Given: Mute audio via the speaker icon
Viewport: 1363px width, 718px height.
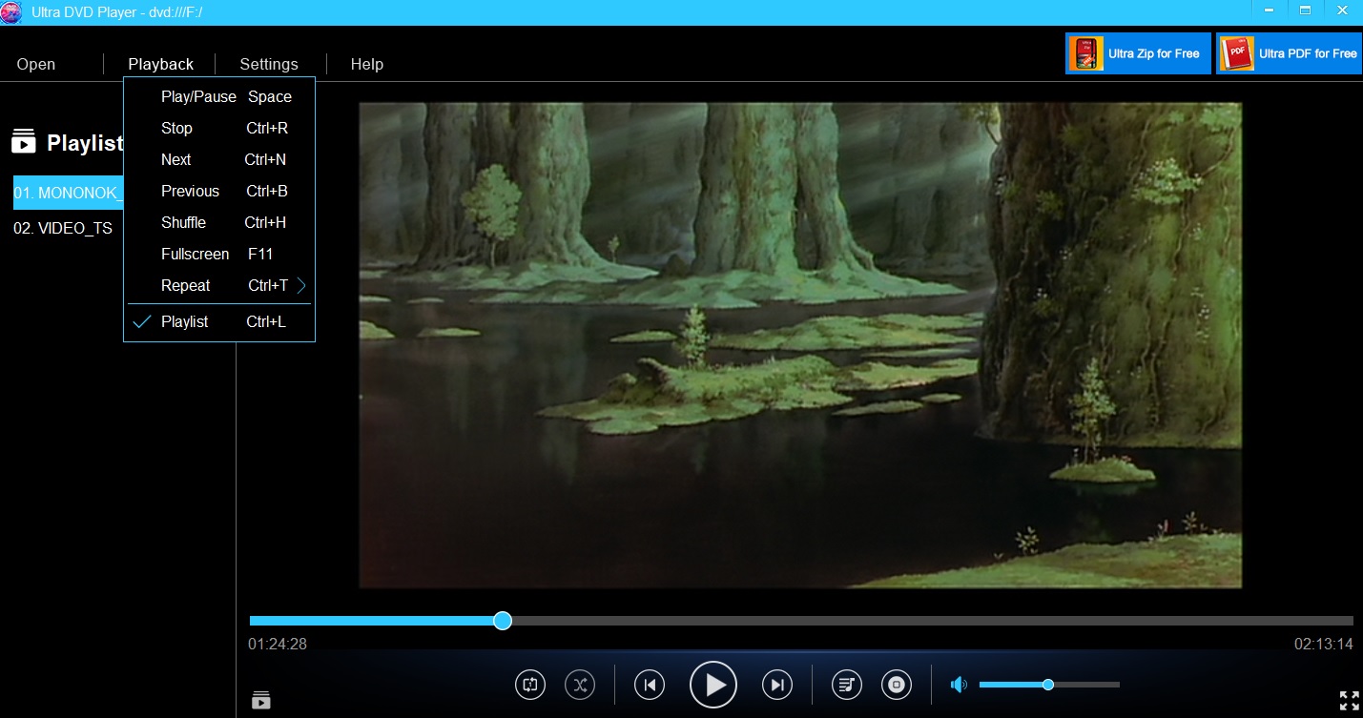Looking at the screenshot, I should [959, 685].
